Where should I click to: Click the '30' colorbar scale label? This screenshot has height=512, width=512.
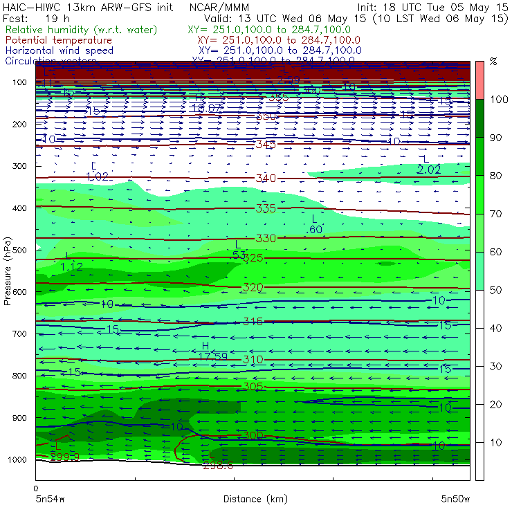coord(496,367)
